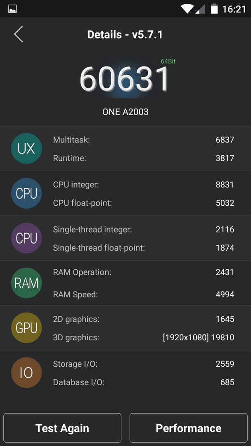Screen dimensions: 251x446
Task: Tap the ONE A2003 device name
Action: click(125, 112)
